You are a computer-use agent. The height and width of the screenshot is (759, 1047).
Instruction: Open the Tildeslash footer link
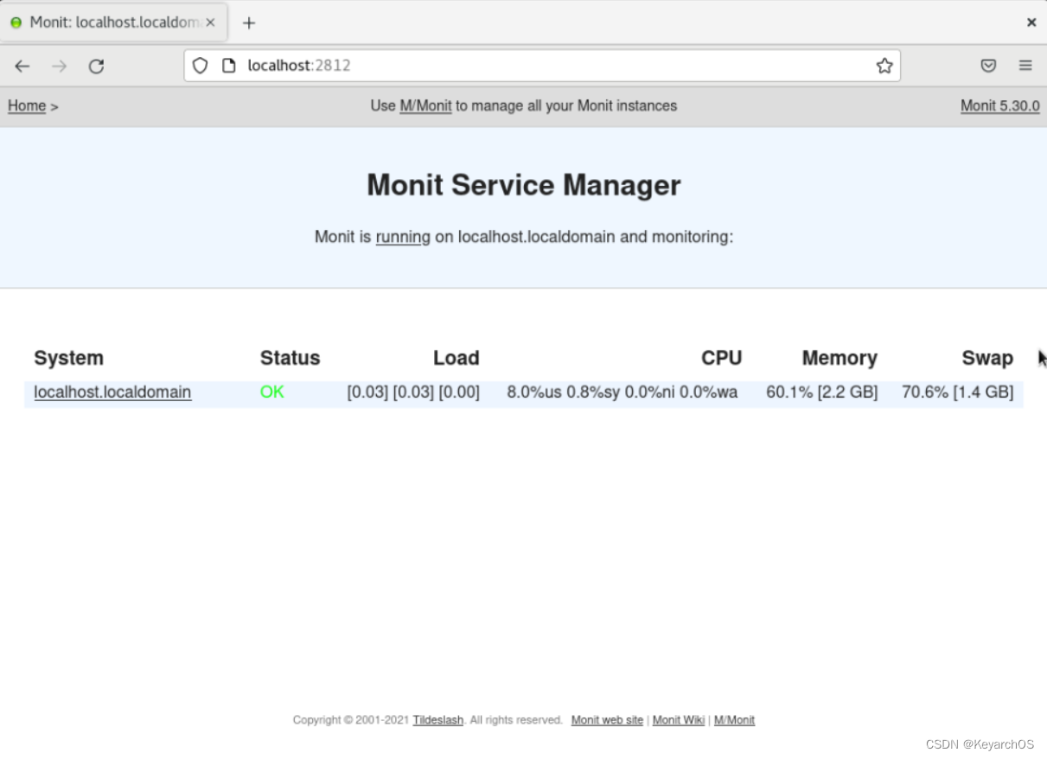point(438,720)
